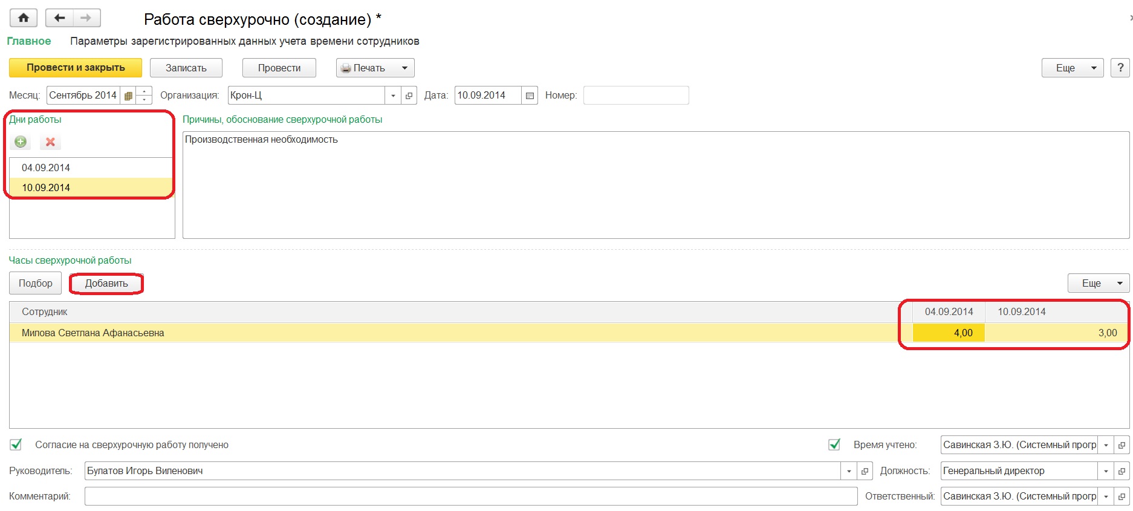1133x511 pixels.
Task: Click Провести и закрыть button
Action: (x=76, y=68)
